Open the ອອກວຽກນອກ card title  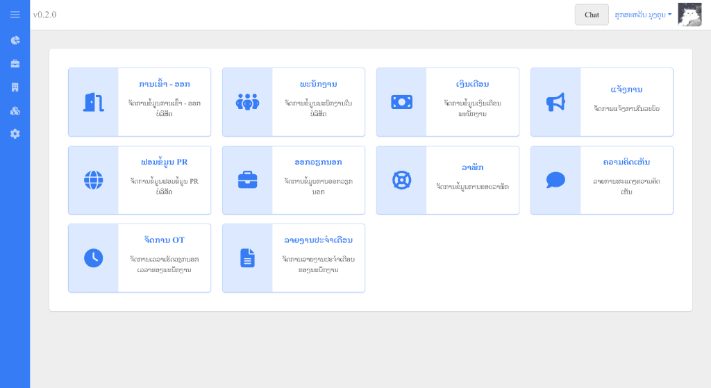(x=318, y=162)
